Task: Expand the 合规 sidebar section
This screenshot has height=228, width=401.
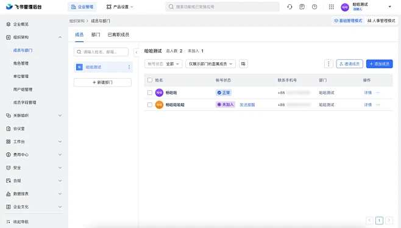Action: click(x=60, y=180)
